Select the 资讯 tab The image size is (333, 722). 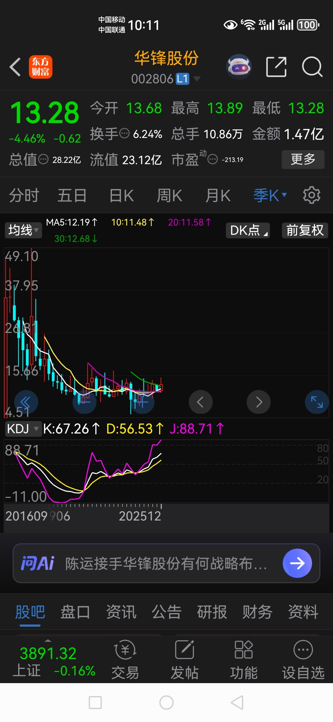(x=121, y=612)
